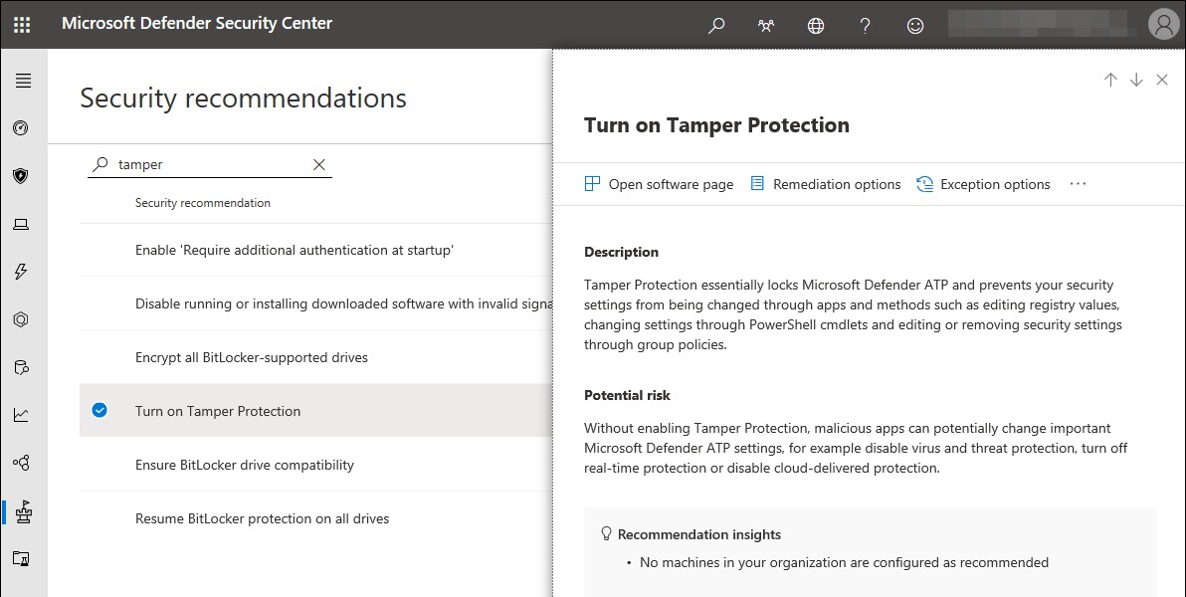Viewport: 1186px width, 597px height.
Task: Open the globe icon in top bar
Action: (x=816, y=25)
